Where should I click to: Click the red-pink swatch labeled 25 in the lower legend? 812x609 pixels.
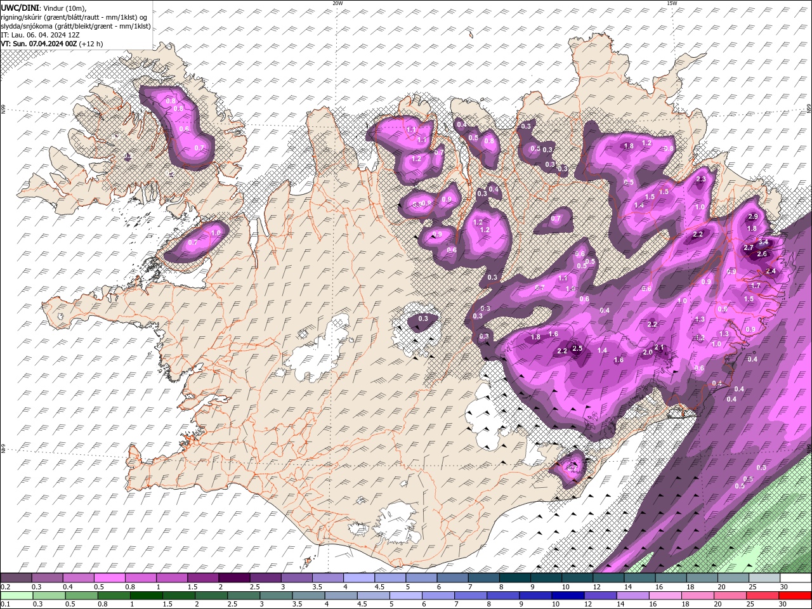click(763, 596)
